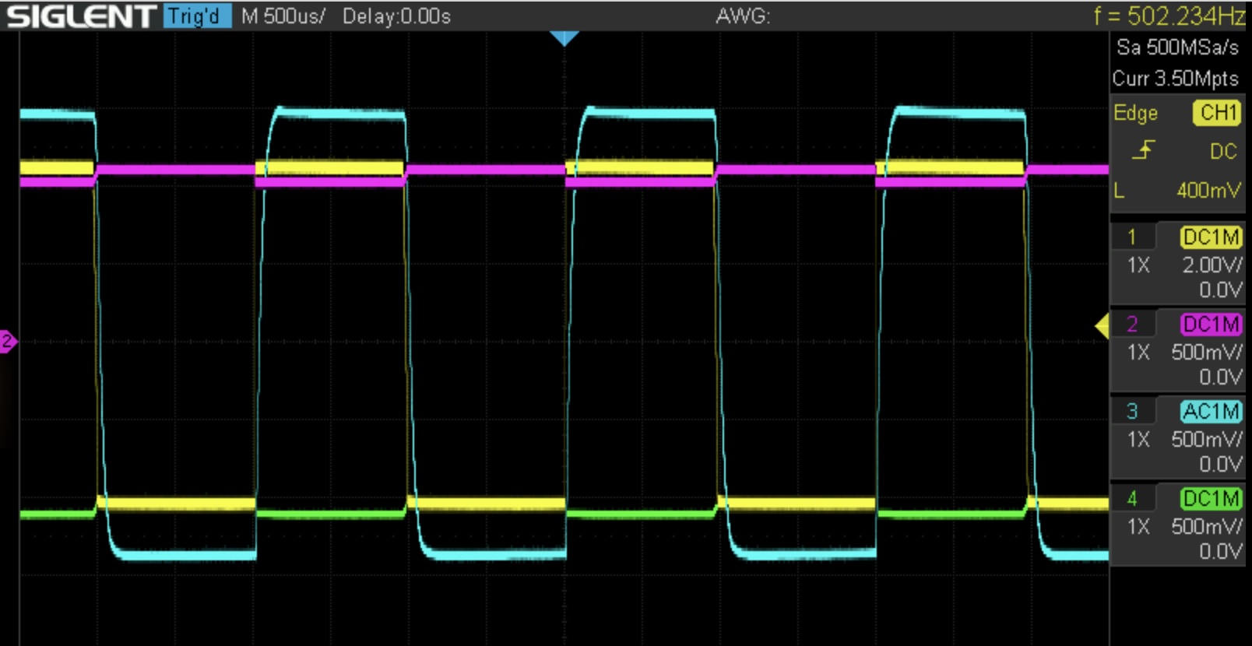Click channel 1 2.00V/ scale

click(x=1212, y=265)
